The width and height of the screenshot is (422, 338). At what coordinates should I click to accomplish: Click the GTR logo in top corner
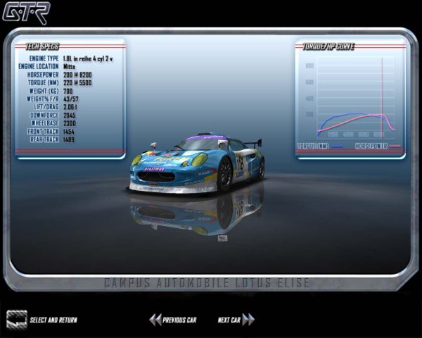[25, 13]
